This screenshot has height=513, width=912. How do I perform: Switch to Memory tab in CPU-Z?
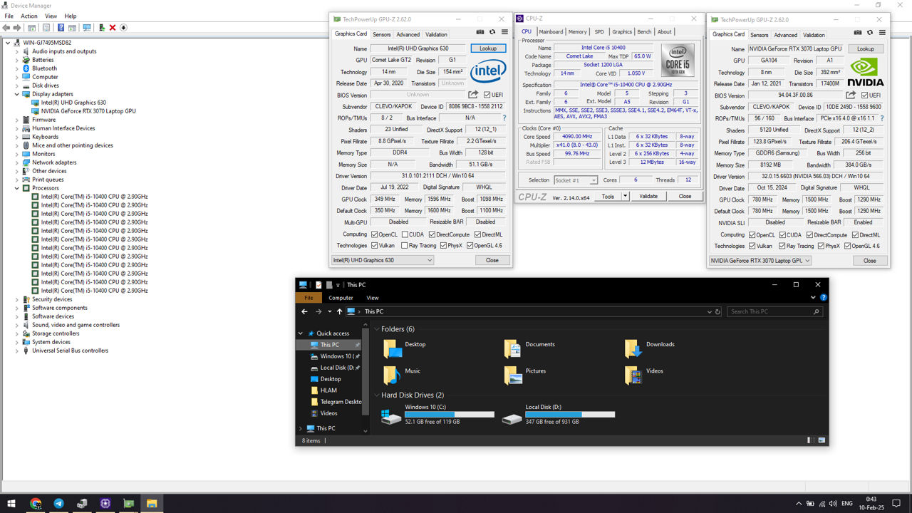pyautogui.click(x=578, y=31)
